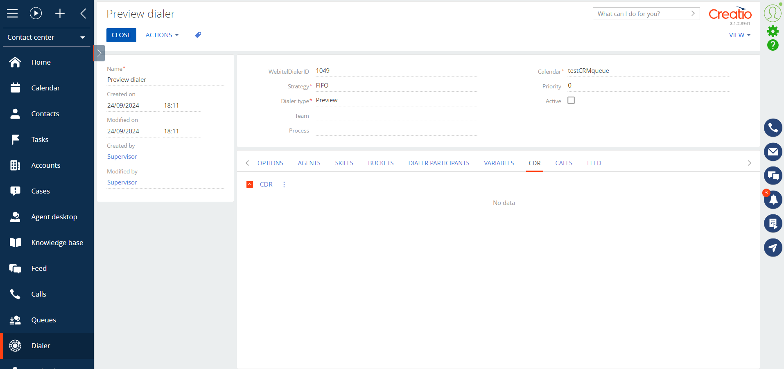Open CDR detail three-dot menu
784x369 pixels.
pyautogui.click(x=284, y=184)
